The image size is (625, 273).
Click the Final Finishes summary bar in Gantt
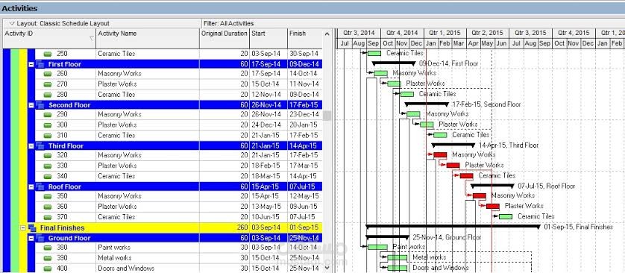453,227
